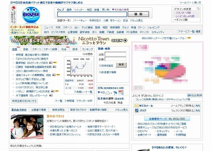Select the 経済 news tab
The height and width of the screenshot is (151, 212).
(x=75, y=49)
